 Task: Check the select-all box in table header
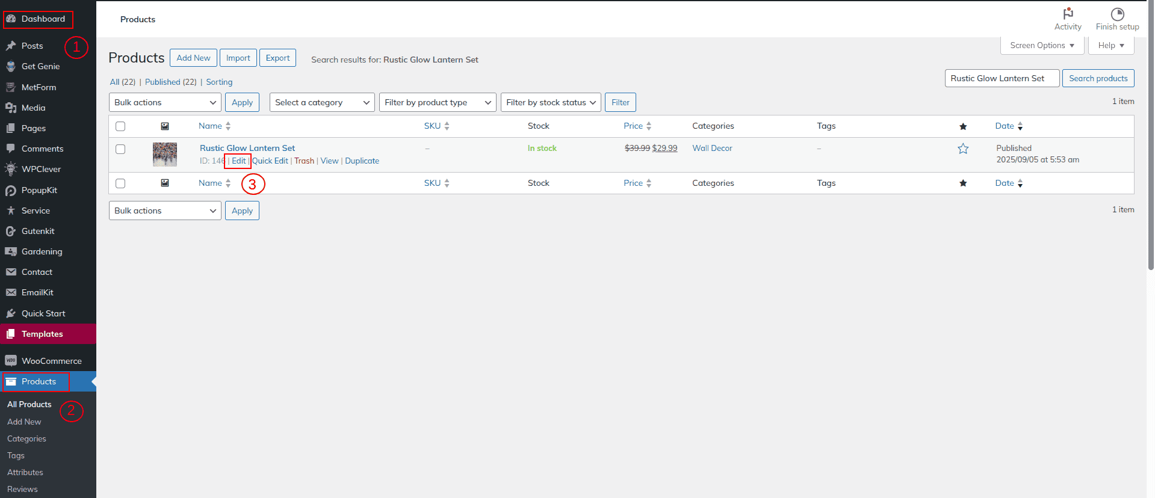pos(120,126)
